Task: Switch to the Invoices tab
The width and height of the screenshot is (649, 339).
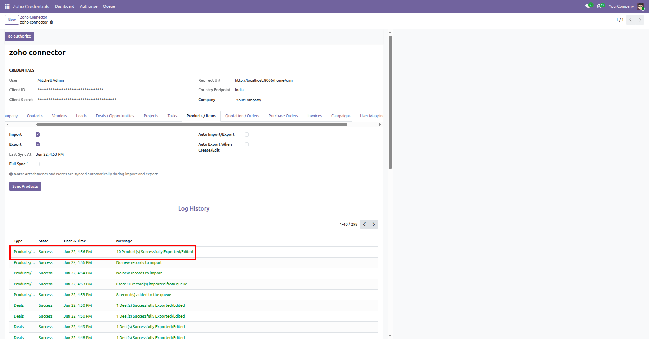Action: coord(314,116)
